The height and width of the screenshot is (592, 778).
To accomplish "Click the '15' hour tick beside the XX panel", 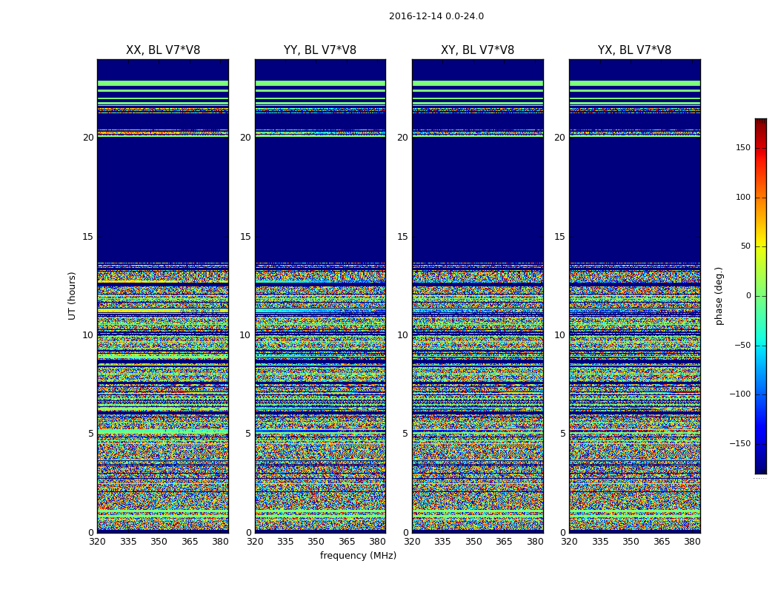I will point(88,237).
